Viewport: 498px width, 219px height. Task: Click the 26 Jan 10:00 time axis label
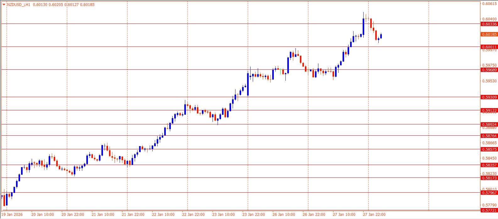[284, 215]
